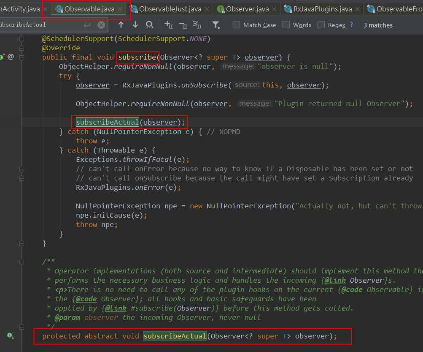Screen dimensions: 423x352
Task: Close the Observer.java tab
Action: coord(275,9)
